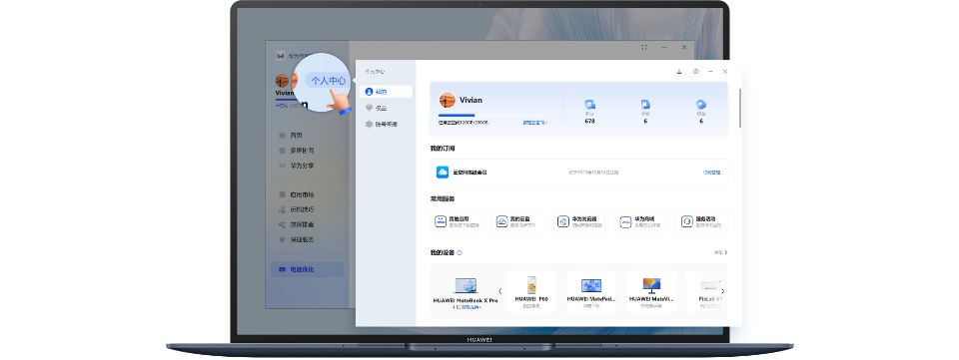Click the refresh icon beside My Devices heading
This screenshot has height=360, width=959.
click(x=460, y=252)
